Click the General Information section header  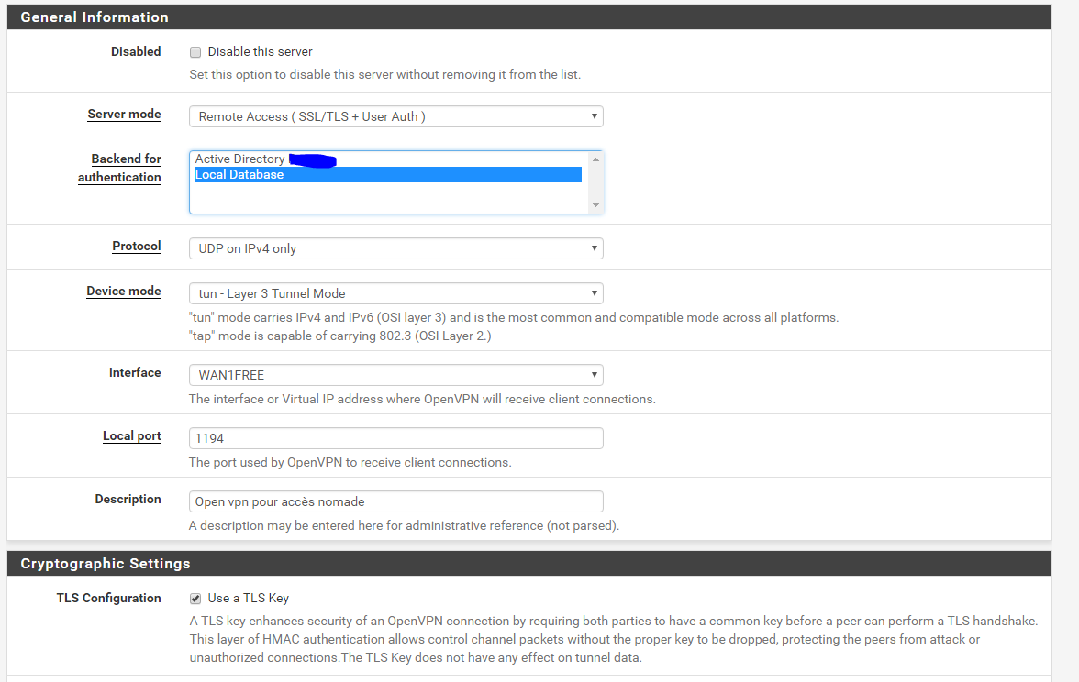95,17
